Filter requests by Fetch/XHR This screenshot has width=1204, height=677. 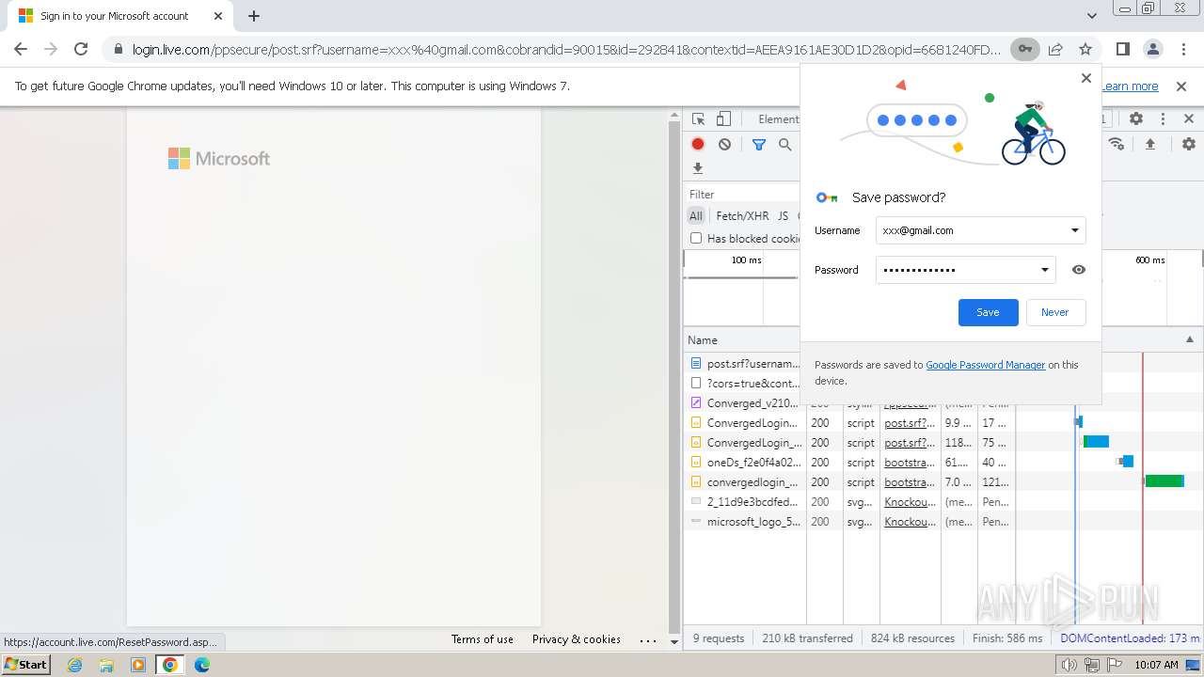[x=742, y=215]
